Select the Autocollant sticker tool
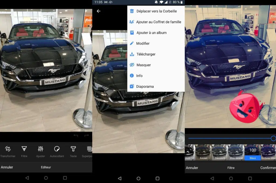 coord(57,152)
